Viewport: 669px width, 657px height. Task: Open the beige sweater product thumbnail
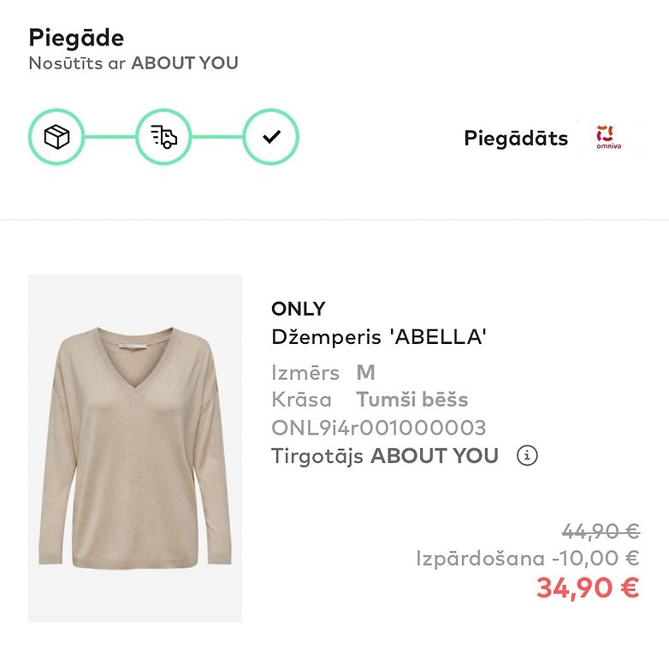[135, 448]
